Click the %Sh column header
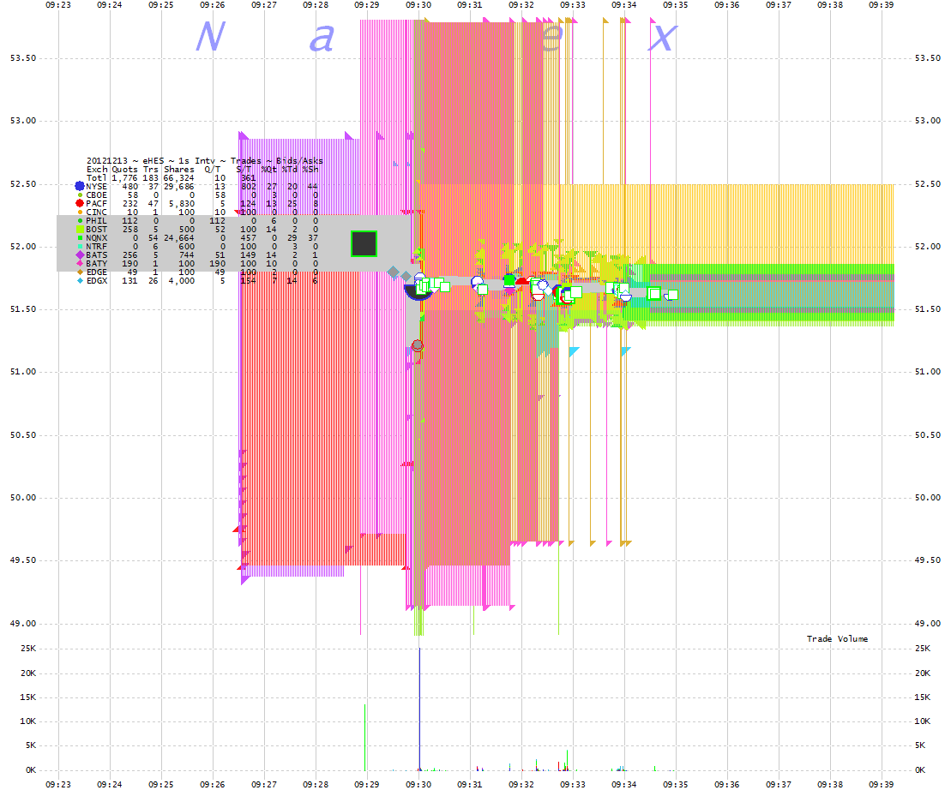Viewport: 951px width, 790px height. pos(310,170)
